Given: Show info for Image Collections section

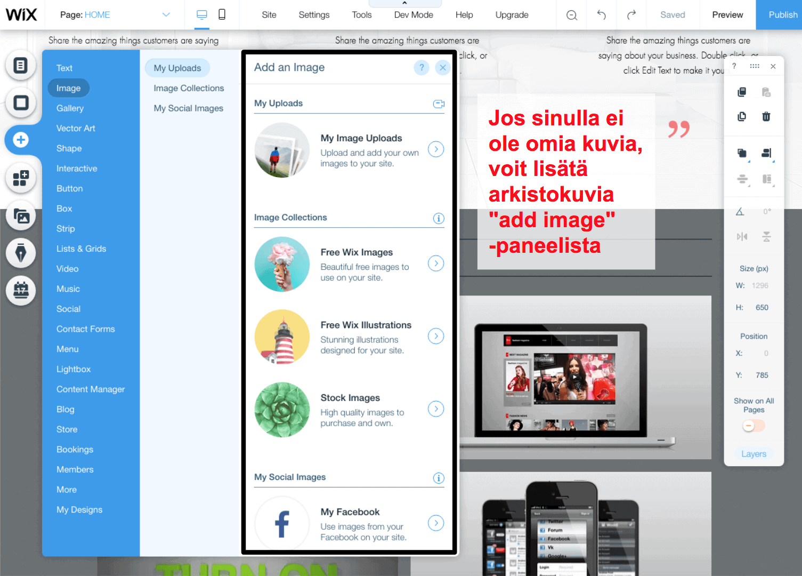Looking at the screenshot, I should (439, 218).
